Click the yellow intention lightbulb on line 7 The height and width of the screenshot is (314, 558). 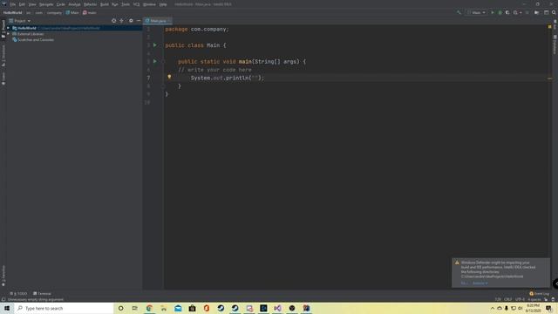(x=169, y=77)
